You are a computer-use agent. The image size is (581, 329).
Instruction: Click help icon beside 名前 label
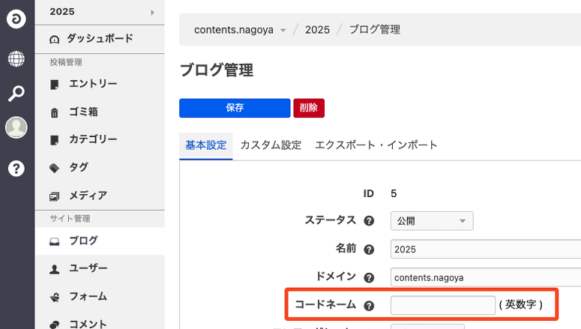click(369, 250)
